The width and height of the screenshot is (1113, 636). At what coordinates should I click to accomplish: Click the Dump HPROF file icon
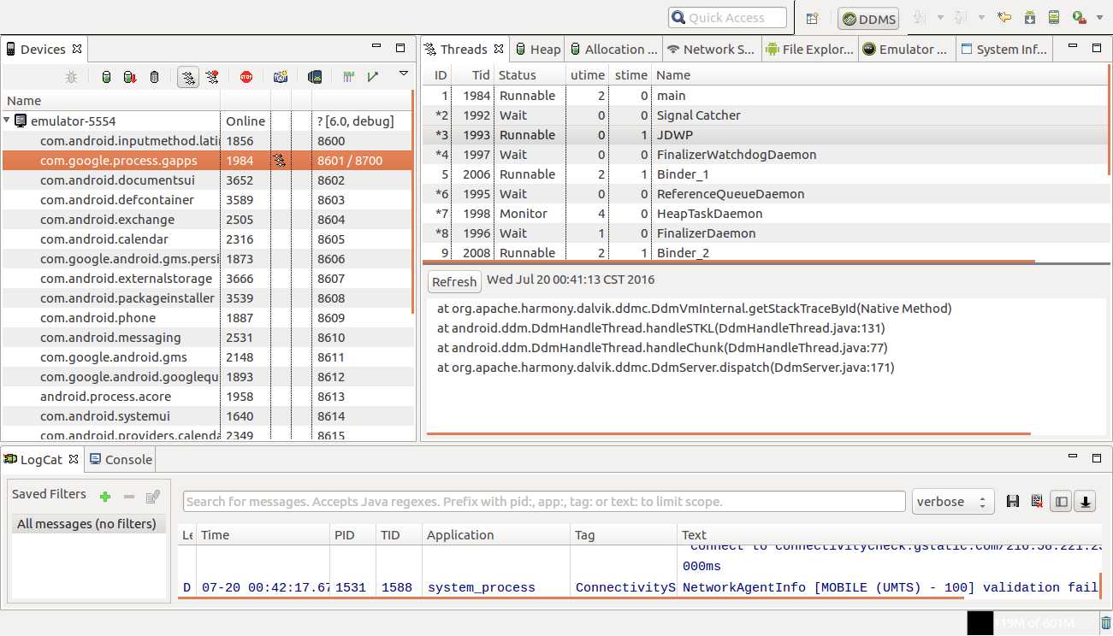pyautogui.click(x=130, y=77)
